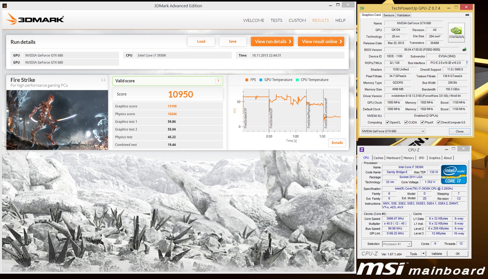This screenshot has height=279, width=488.
Task: Maximize the 3DMark window
Action: [338, 5]
